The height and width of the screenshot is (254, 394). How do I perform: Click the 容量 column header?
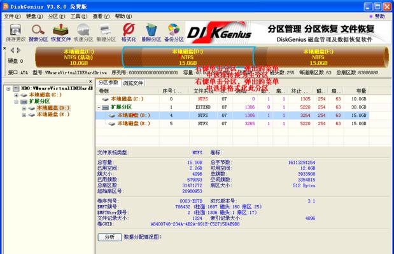356,91
